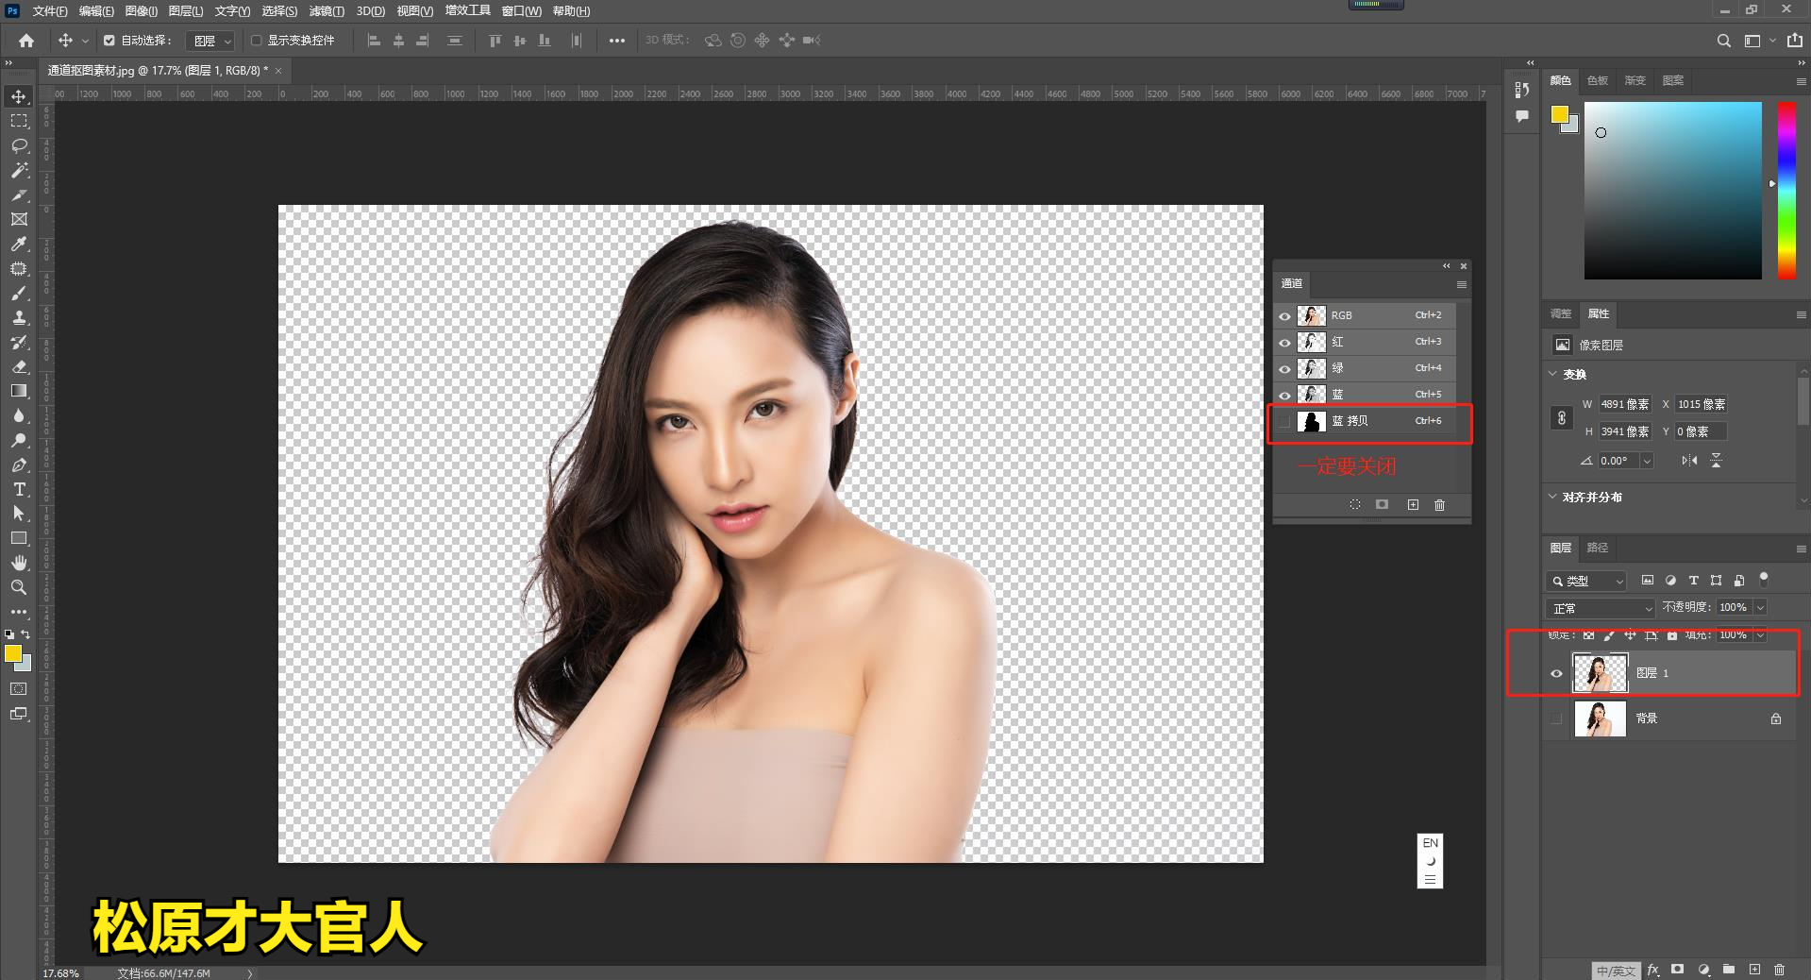Click the yellow foreground color swatch
The width and height of the screenshot is (1811, 980).
pyautogui.click(x=12, y=653)
